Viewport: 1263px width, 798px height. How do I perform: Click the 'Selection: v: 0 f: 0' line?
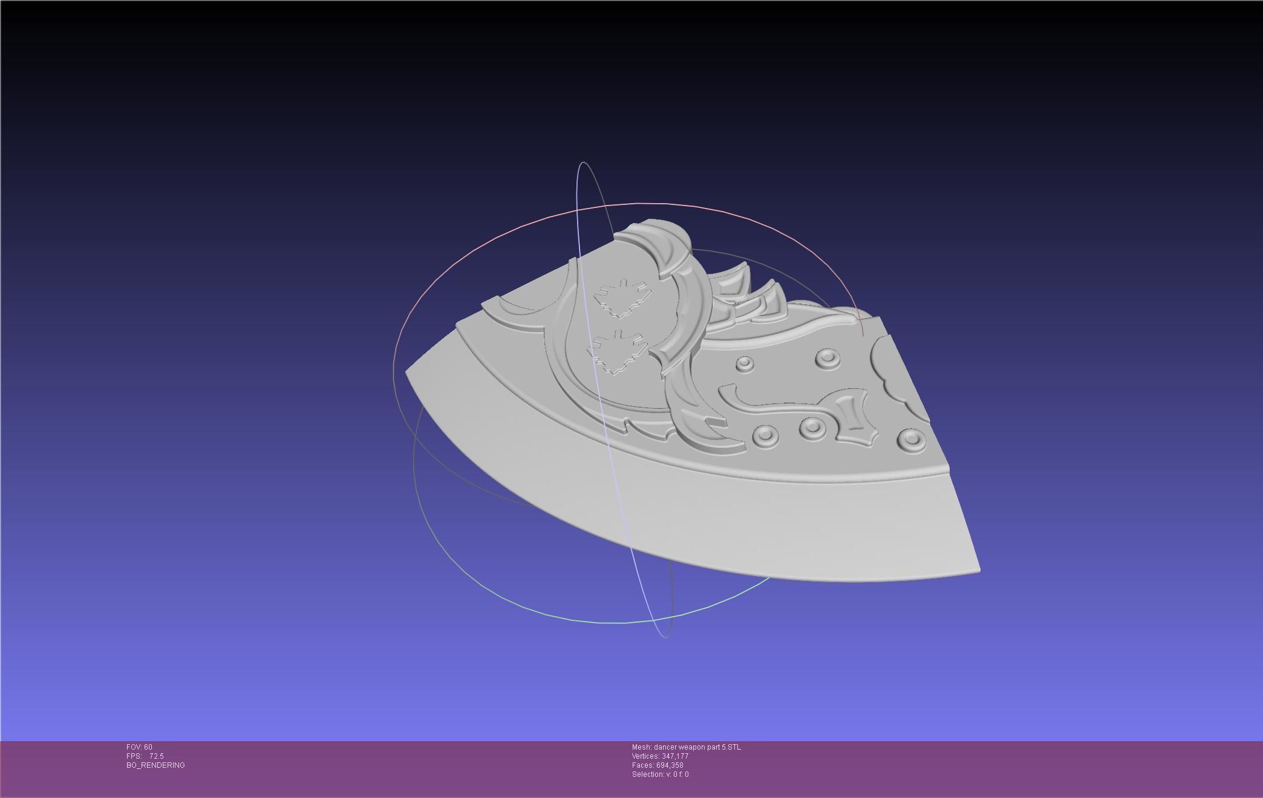661,774
